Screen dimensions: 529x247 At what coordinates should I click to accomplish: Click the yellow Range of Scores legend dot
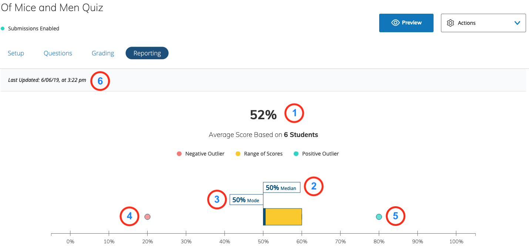pyautogui.click(x=238, y=154)
